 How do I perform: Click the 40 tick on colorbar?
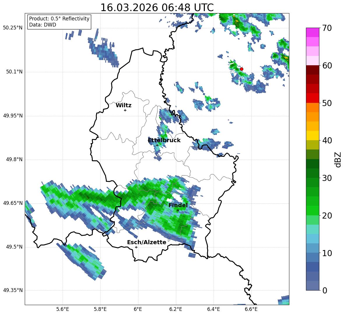tap(327, 140)
